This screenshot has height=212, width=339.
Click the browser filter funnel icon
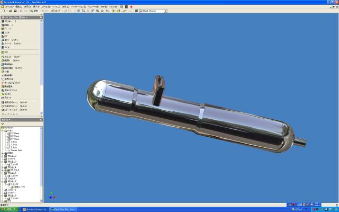(x=3, y=123)
